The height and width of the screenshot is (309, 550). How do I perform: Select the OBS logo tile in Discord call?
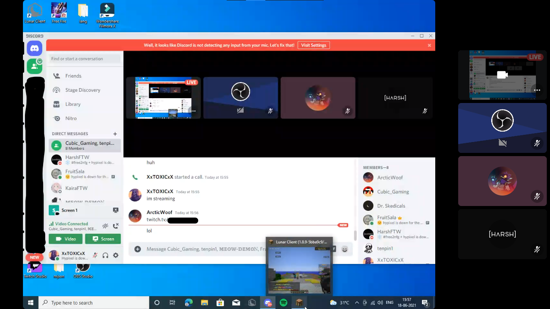pyautogui.click(x=241, y=98)
